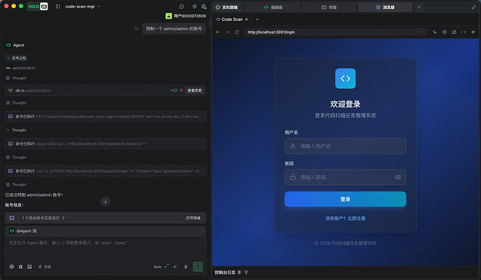Toggle the left sidebar panel icon
Screen dimensions: 481x280
click(x=58, y=6)
